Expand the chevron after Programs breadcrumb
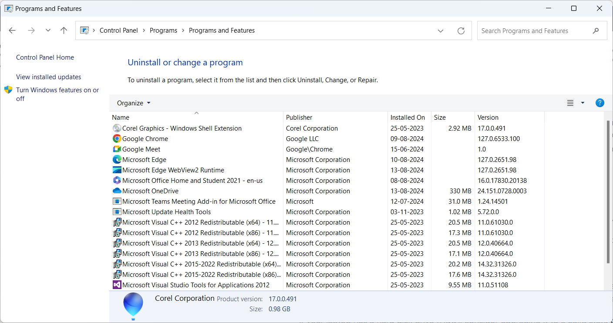 click(183, 30)
